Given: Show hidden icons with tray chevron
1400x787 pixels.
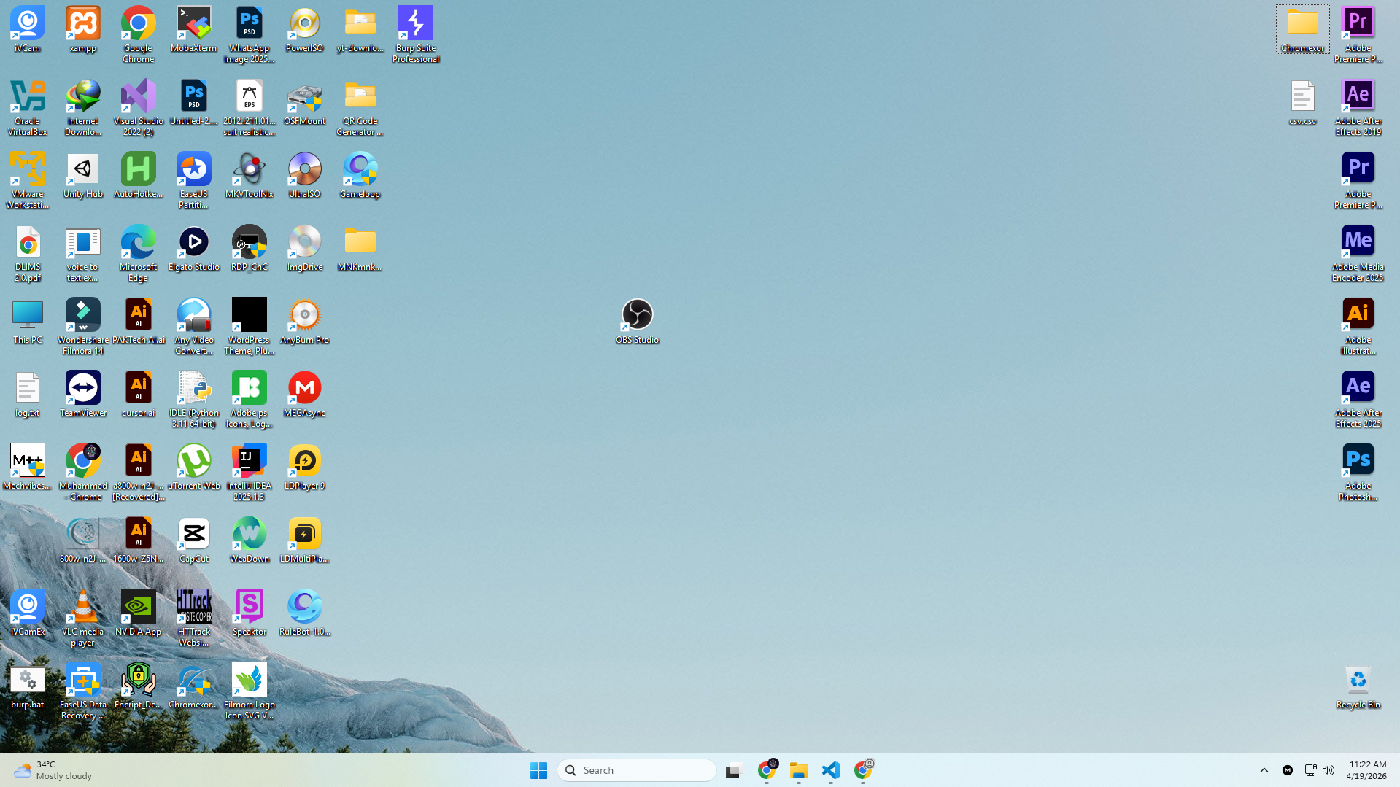Looking at the screenshot, I should [x=1264, y=770].
